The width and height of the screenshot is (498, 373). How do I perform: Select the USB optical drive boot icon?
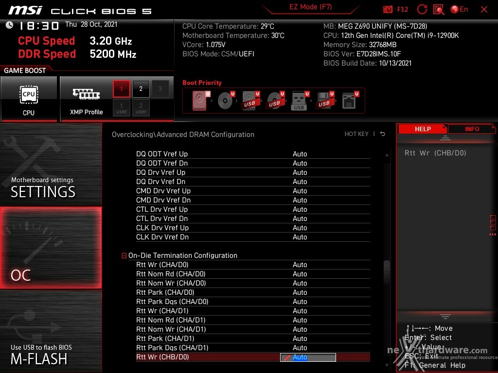tap(276, 100)
